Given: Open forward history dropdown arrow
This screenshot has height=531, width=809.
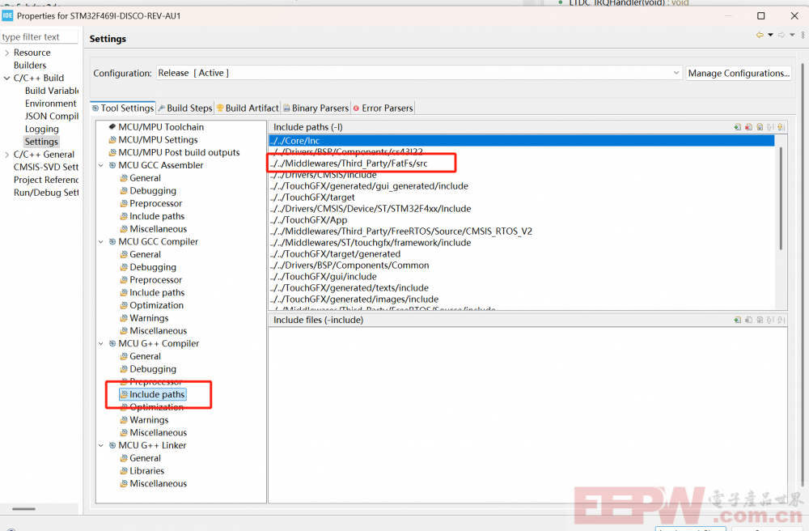Looking at the screenshot, I should (792, 35).
